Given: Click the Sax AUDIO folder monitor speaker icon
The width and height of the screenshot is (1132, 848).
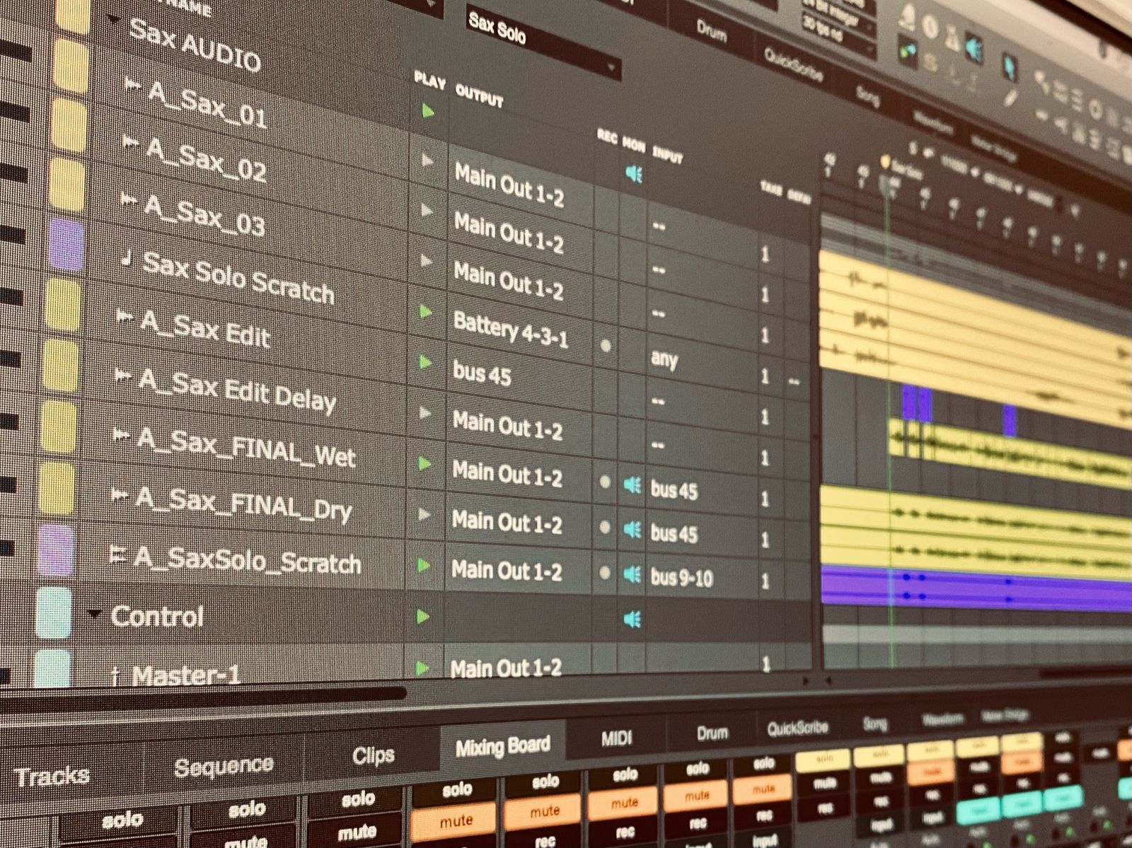Looking at the screenshot, I should point(634,173).
